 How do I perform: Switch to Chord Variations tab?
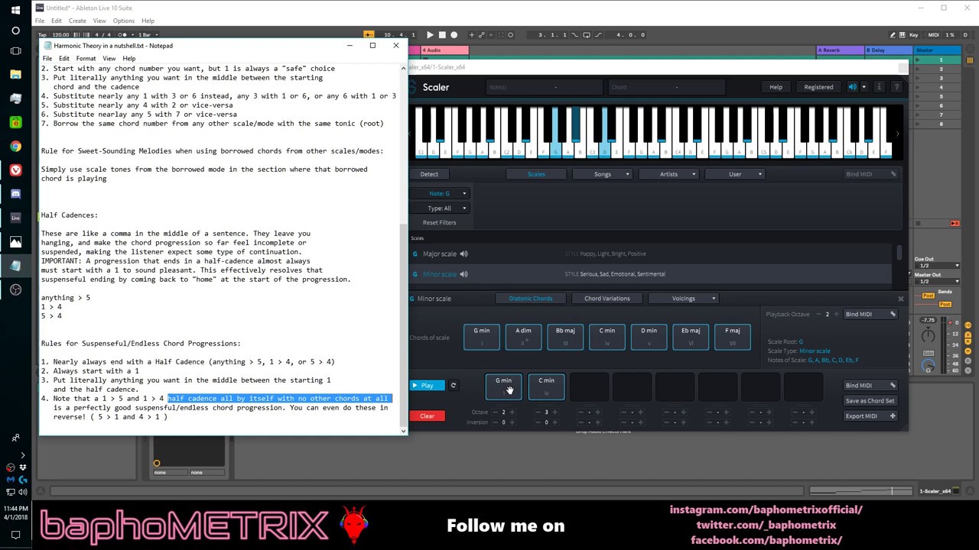point(607,299)
